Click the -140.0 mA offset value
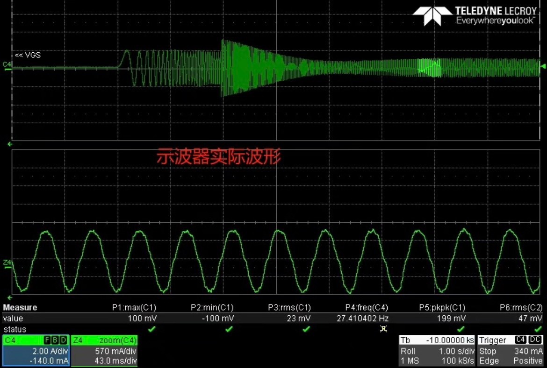The height and width of the screenshot is (368, 547). (49, 361)
